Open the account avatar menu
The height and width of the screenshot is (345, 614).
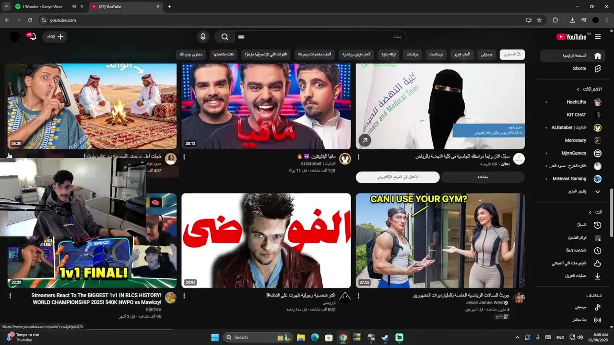pyautogui.click(x=15, y=37)
